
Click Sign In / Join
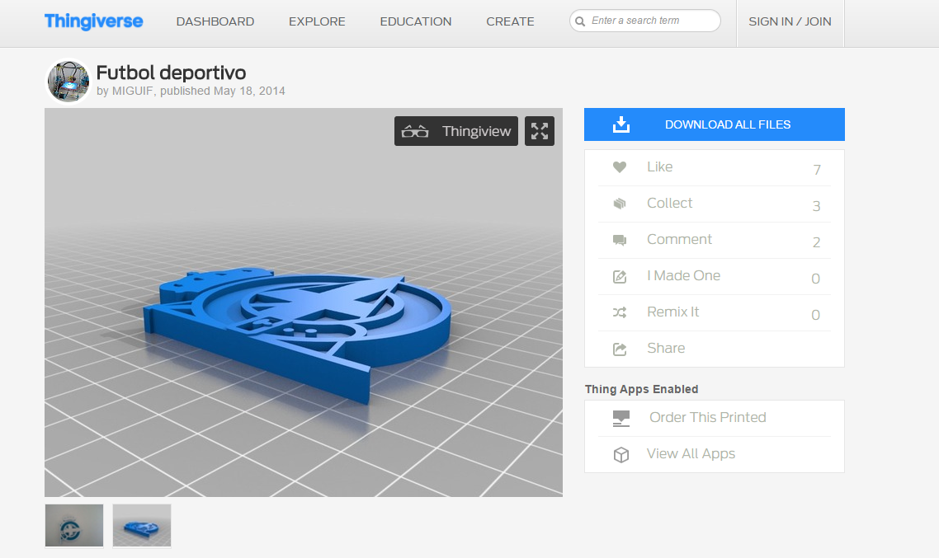[x=790, y=21]
